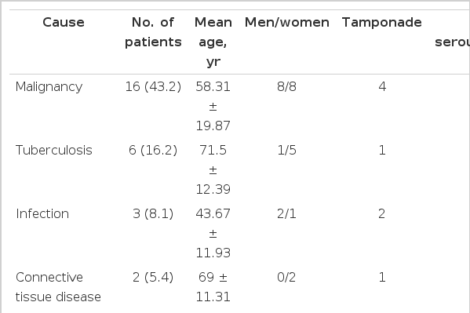Click the 2/1 men/women value
470x313 pixels.
coord(287,213)
